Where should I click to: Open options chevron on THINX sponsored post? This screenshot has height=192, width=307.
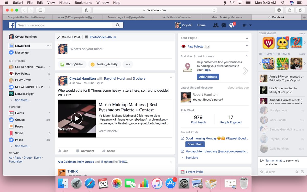[171, 162]
